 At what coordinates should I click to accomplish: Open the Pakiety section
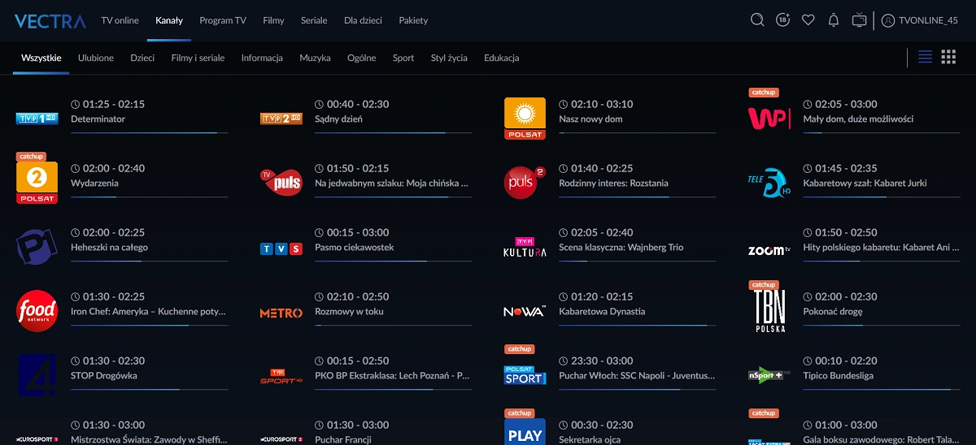(413, 20)
